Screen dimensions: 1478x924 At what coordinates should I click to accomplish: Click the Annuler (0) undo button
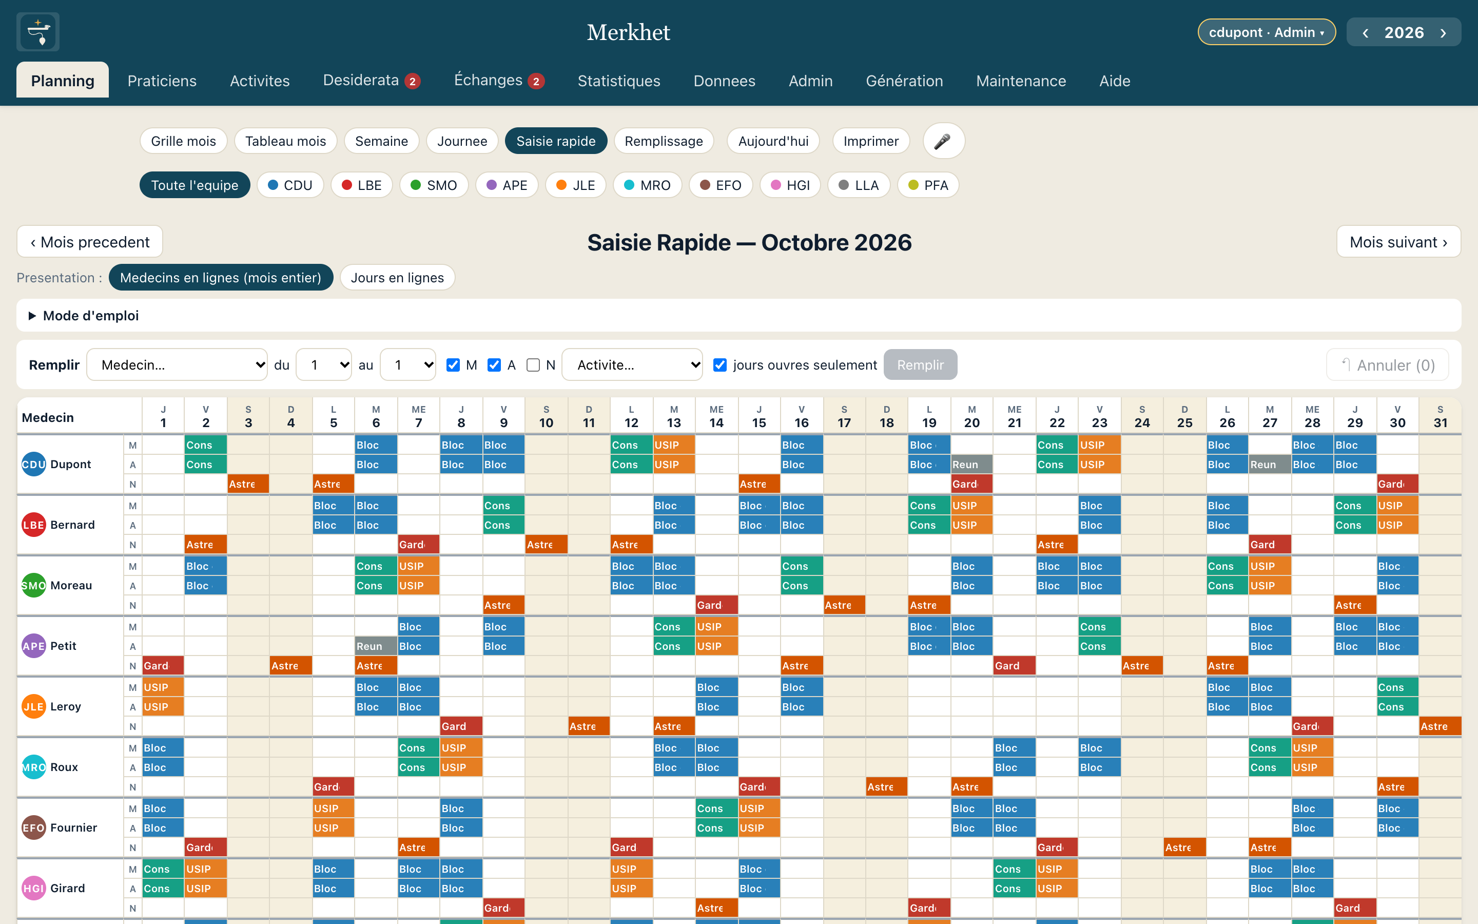pos(1388,365)
